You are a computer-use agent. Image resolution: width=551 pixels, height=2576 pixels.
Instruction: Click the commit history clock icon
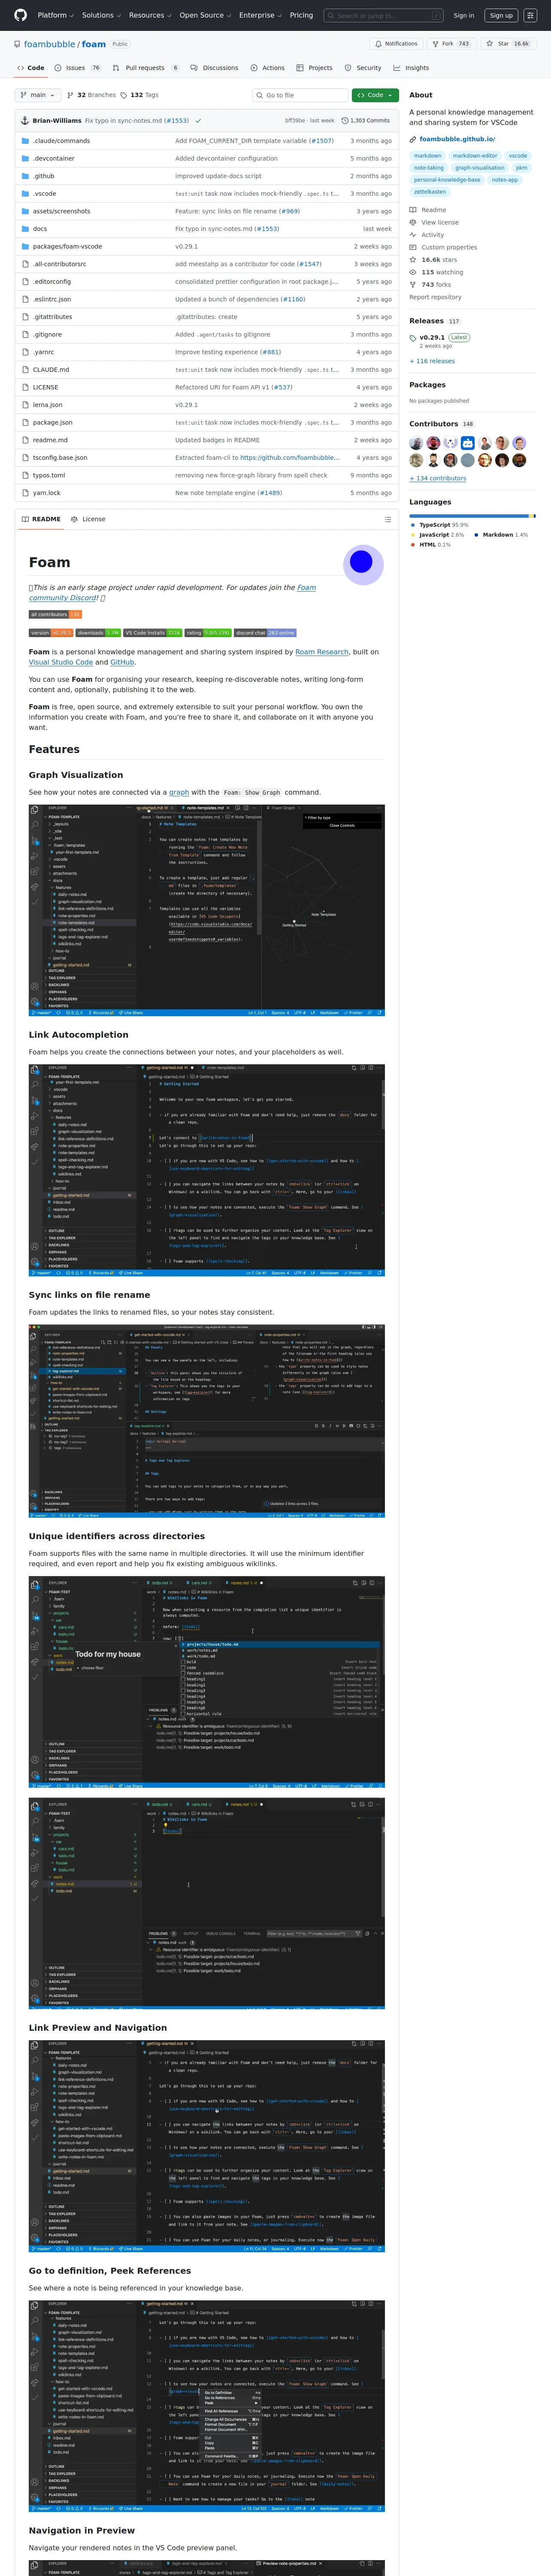point(345,120)
